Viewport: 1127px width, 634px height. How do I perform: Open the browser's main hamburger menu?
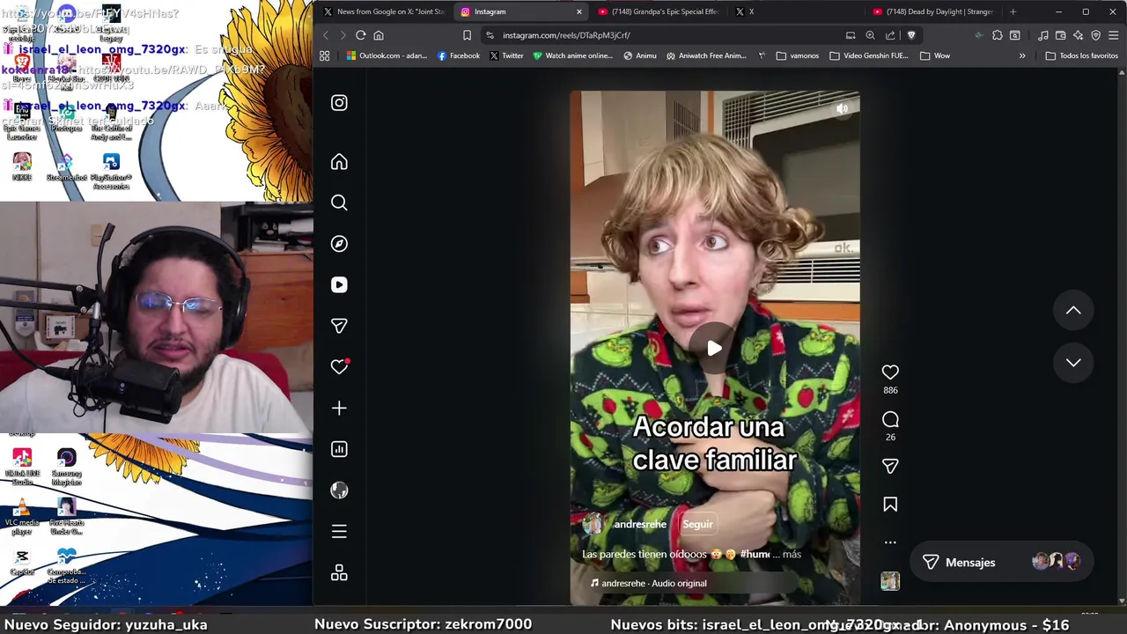coord(1113,35)
